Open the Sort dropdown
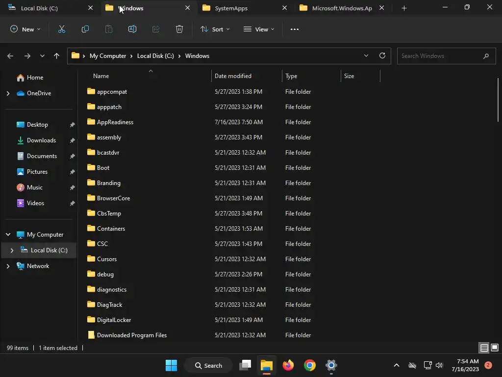 tap(215, 29)
